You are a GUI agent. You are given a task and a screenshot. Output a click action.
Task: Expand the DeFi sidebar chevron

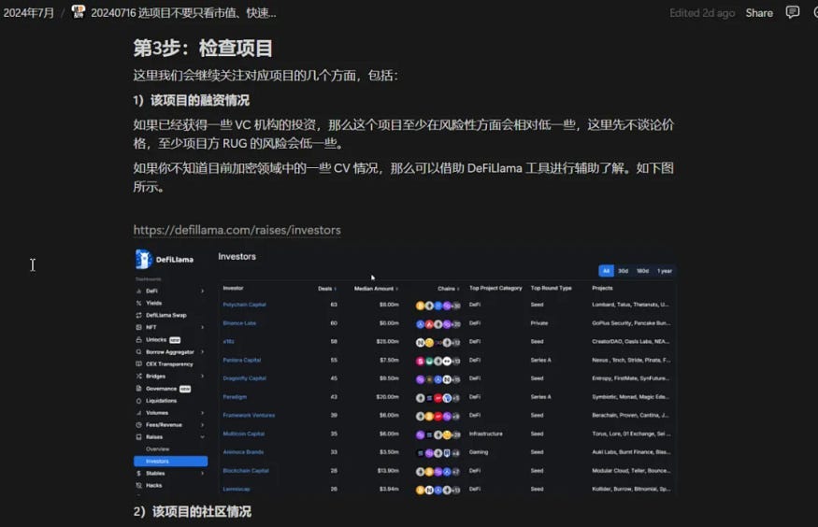203,291
